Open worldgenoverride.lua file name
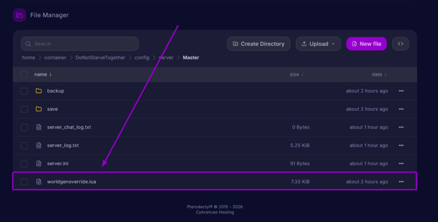438x222 pixels. pyautogui.click(x=71, y=181)
